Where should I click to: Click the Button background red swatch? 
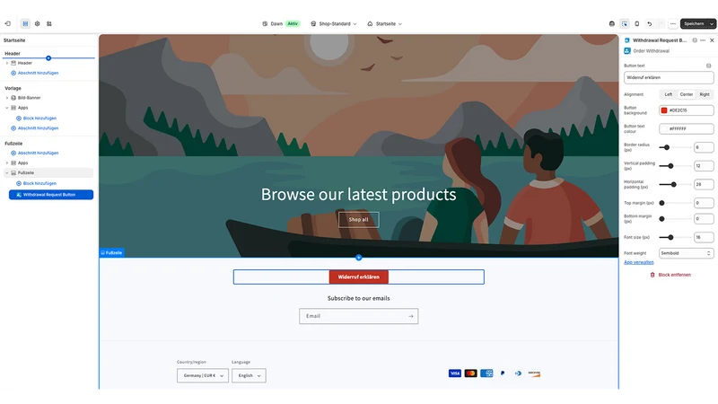pos(664,110)
